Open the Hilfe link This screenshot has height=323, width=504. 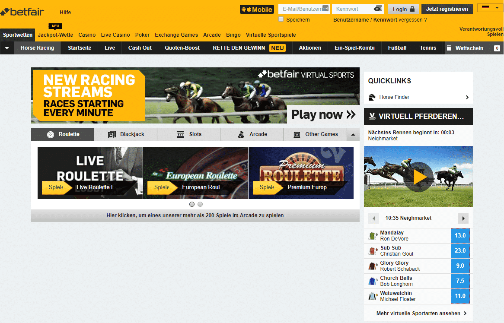tap(65, 13)
